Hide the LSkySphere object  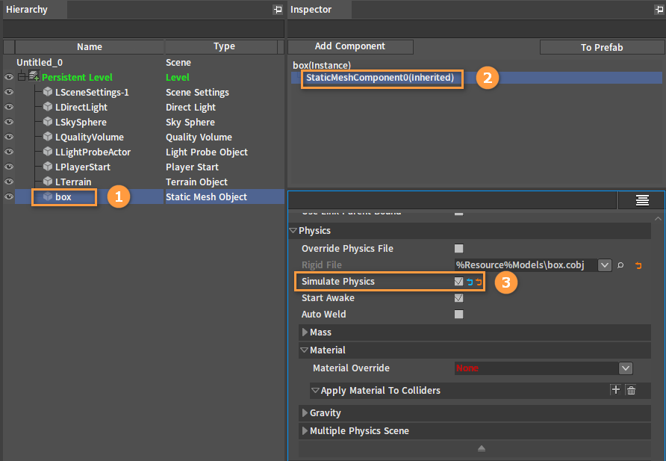(9, 122)
